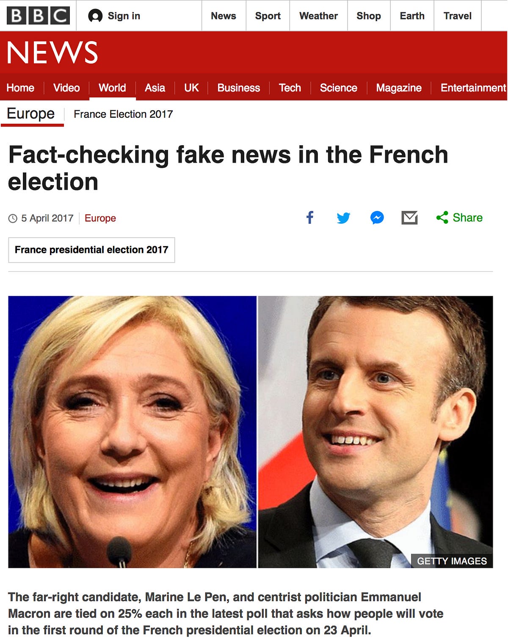Click the France Election 2017 link
The height and width of the screenshot is (640, 508).
pos(123,114)
